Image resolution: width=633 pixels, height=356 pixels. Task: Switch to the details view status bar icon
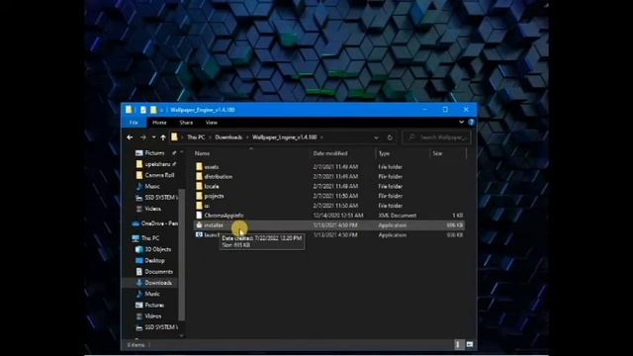(458, 344)
